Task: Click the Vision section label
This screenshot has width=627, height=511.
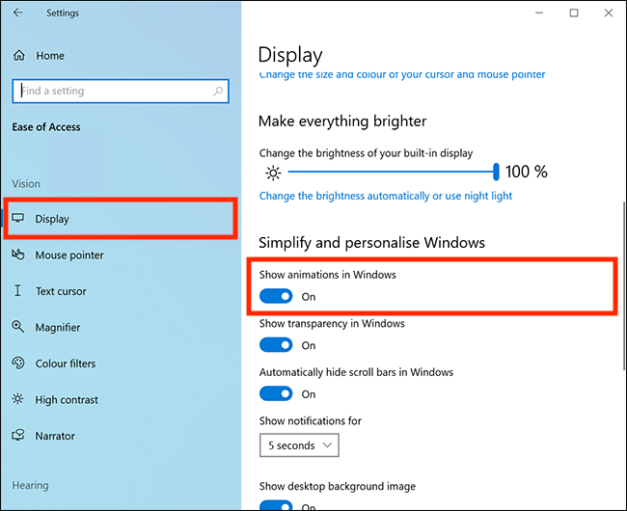Action: [26, 184]
